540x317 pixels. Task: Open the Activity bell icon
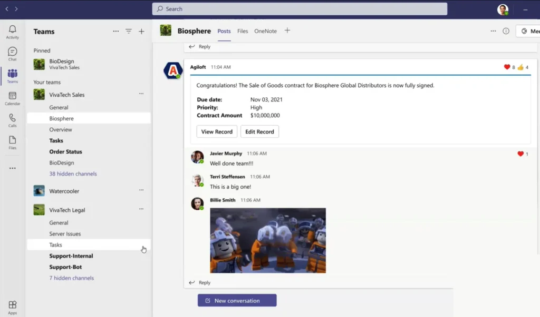pyautogui.click(x=13, y=32)
